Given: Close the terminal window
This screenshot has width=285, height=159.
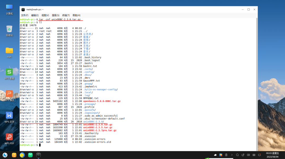Looking at the screenshot, I should click(x=254, y=10).
